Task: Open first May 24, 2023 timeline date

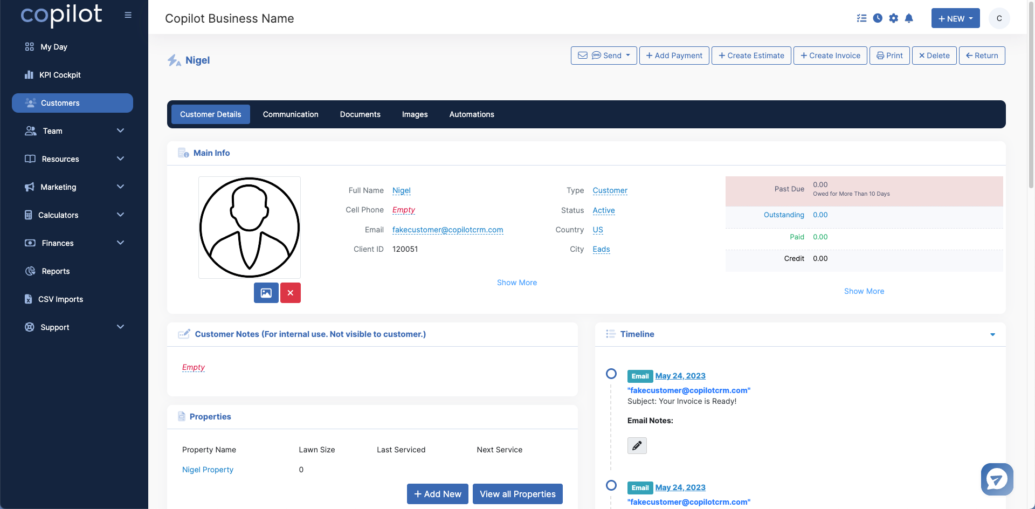Action: tap(680, 376)
